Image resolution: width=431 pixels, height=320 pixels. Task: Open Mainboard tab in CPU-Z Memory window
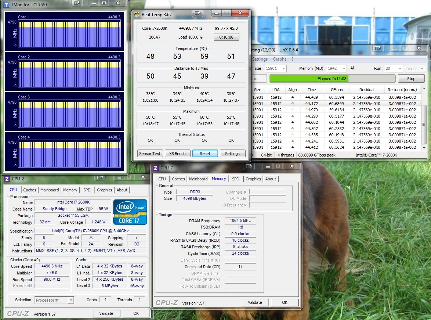click(198, 179)
